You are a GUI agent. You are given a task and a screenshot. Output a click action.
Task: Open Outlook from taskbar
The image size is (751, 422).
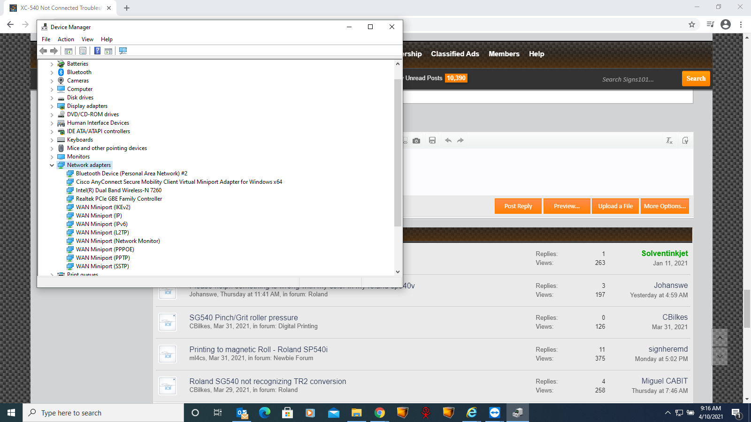click(x=242, y=413)
